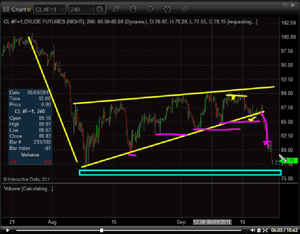This screenshot has height=234, width=300.
Task: Click the 12:00 08/09/2011 time axis label
Action: (212, 222)
